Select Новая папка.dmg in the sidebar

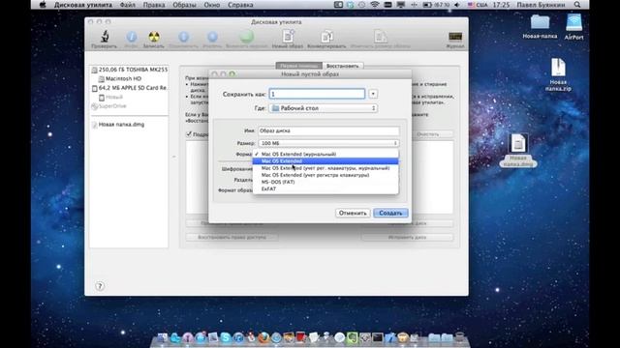click(118, 125)
